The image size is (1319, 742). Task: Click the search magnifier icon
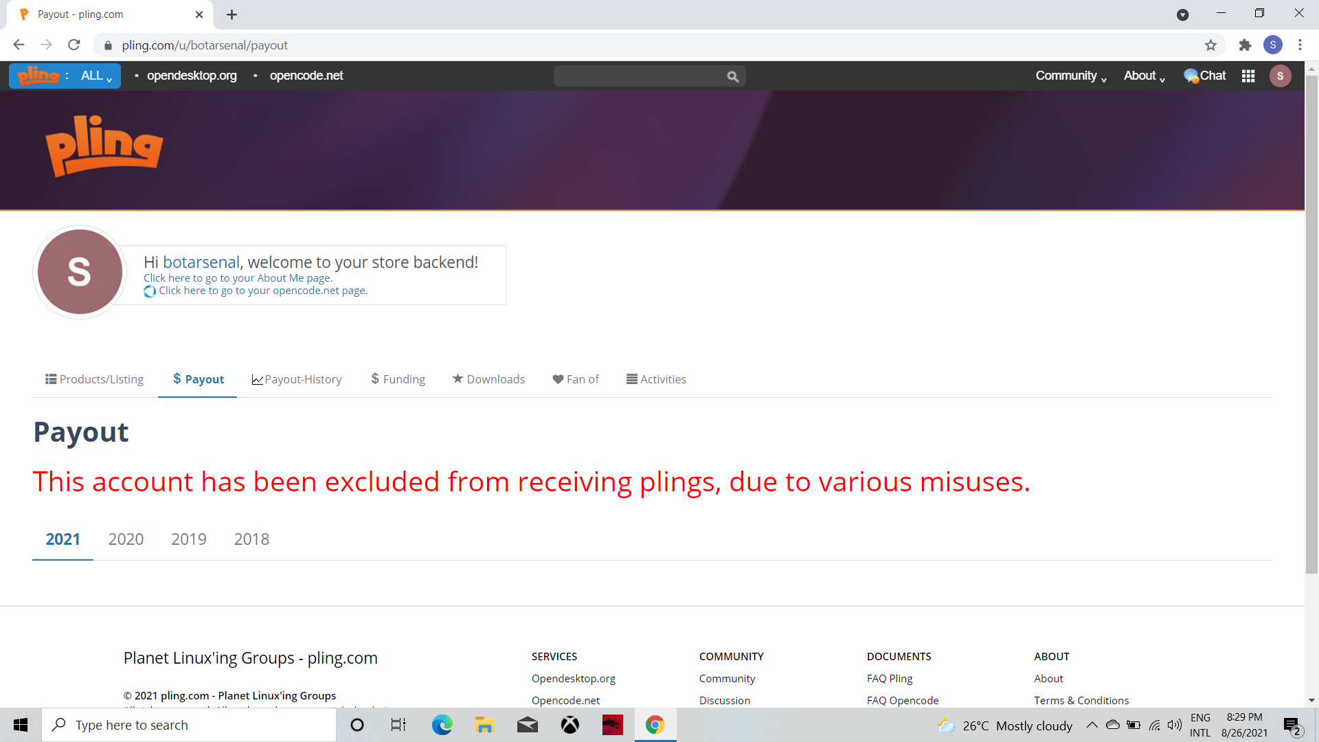tap(733, 77)
